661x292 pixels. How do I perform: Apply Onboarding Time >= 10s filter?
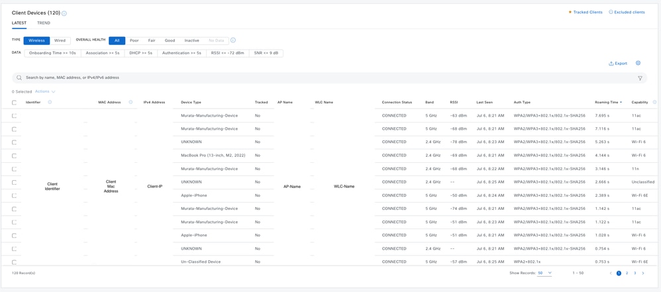tap(53, 53)
